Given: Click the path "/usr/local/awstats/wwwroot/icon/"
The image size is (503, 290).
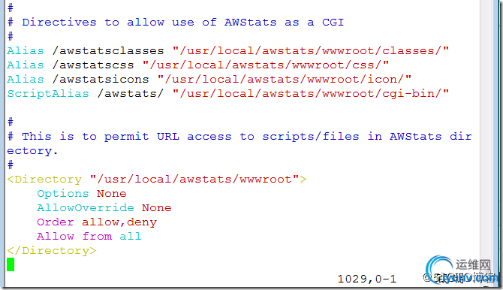Looking at the screenshot, I should (x=285, y=80).
